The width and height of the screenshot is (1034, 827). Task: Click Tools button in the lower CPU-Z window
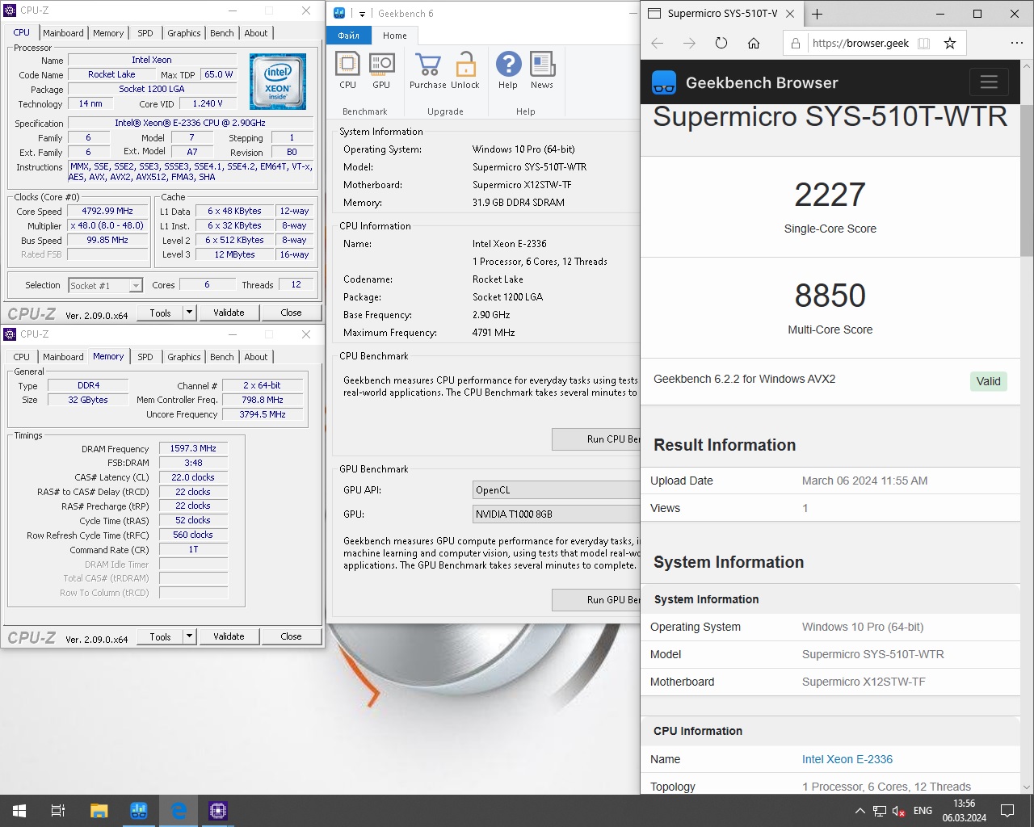(x=160, y=636)
